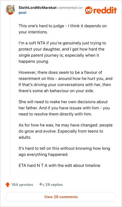
Task: Click the reddit wordmark text
Action: (105, 10)
